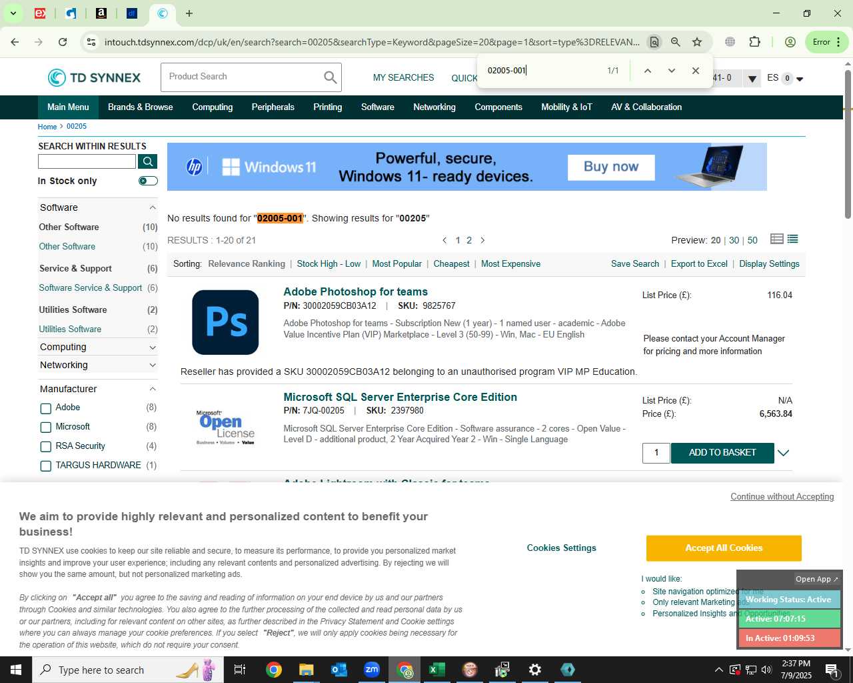
Task: Open the AV & Collaboration menu
Action: 646,107
